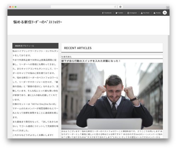Click the page vertical scrollbar
Image resolution: width=177 pixels, height=149 pixels.
click(169, 87)
